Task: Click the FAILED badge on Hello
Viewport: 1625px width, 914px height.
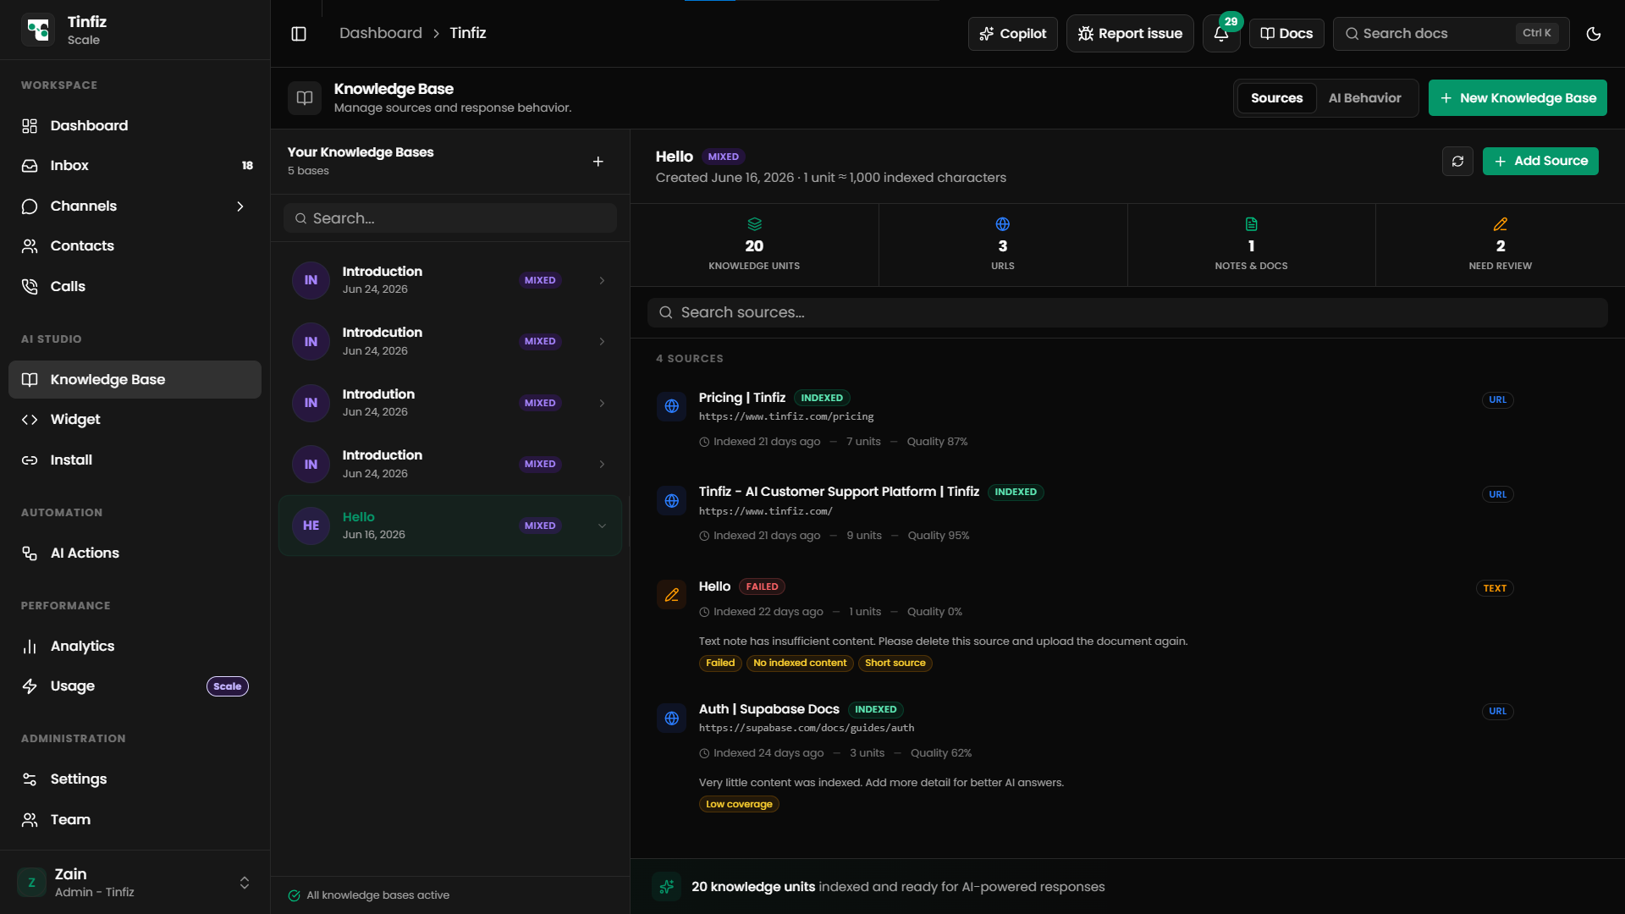Action: click(762, 586)
